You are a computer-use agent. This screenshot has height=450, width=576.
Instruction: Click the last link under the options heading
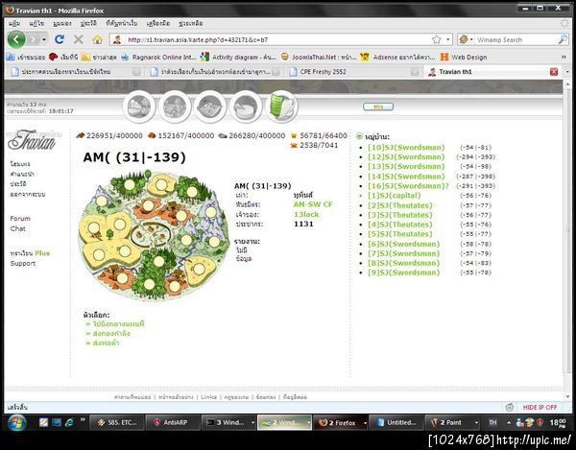tap(106, 343)
